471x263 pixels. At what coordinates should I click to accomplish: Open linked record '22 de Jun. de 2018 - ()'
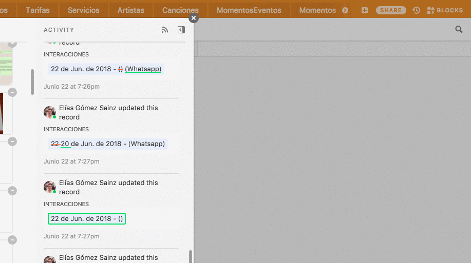coord(87,218)
